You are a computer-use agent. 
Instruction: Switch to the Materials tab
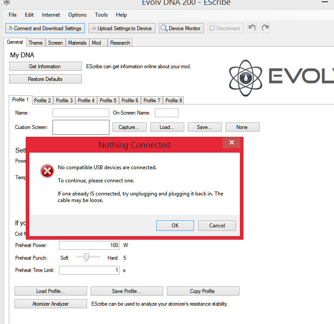coord(77,43)
